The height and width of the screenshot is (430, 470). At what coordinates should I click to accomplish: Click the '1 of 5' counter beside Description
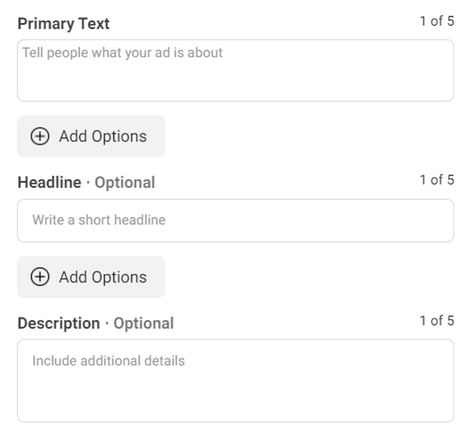tap(437, 321)
